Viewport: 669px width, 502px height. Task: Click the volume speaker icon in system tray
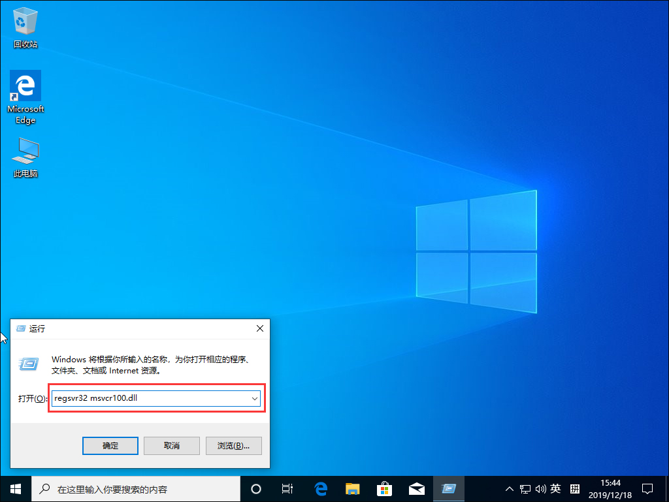coord(540,488)
